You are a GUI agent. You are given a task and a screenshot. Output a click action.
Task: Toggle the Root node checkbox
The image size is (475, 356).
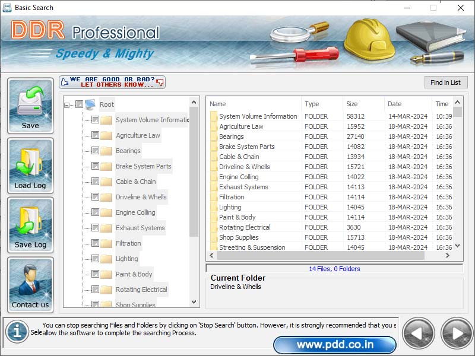[x=80, y=104]
